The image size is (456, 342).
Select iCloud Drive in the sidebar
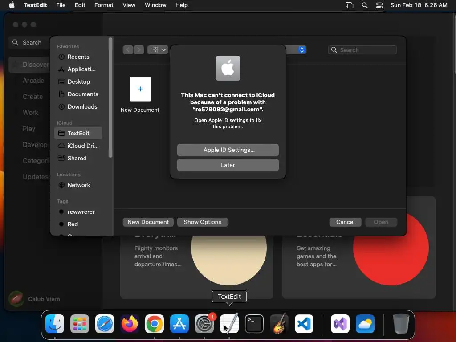click(78, 146)
